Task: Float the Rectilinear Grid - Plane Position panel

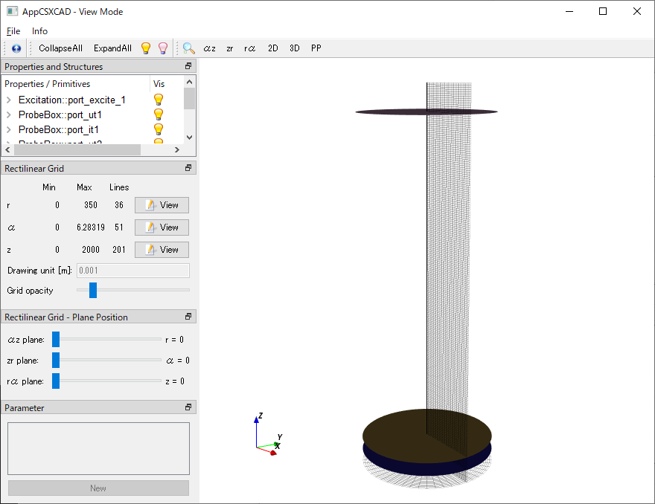Action: pyautogui.click(x=188, y=317)
